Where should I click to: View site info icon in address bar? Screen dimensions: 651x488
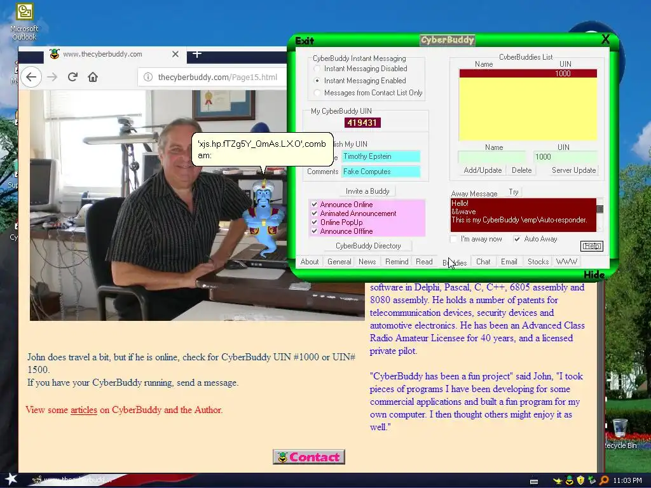[147, 77]
